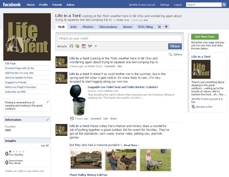Click the Get More Fans button

(x=205, y=37)
